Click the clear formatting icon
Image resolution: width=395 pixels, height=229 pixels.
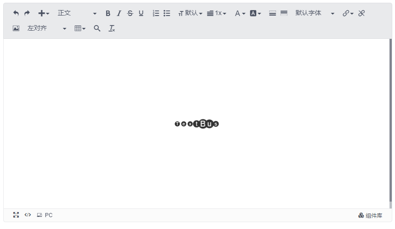point(112,28)
